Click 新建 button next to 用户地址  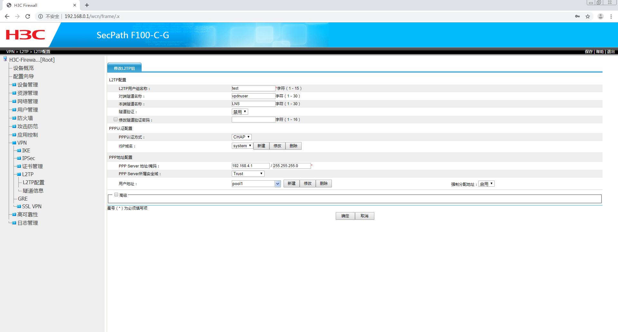point(292,184)
